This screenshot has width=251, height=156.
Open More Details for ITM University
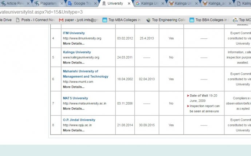tap(73, 44)
